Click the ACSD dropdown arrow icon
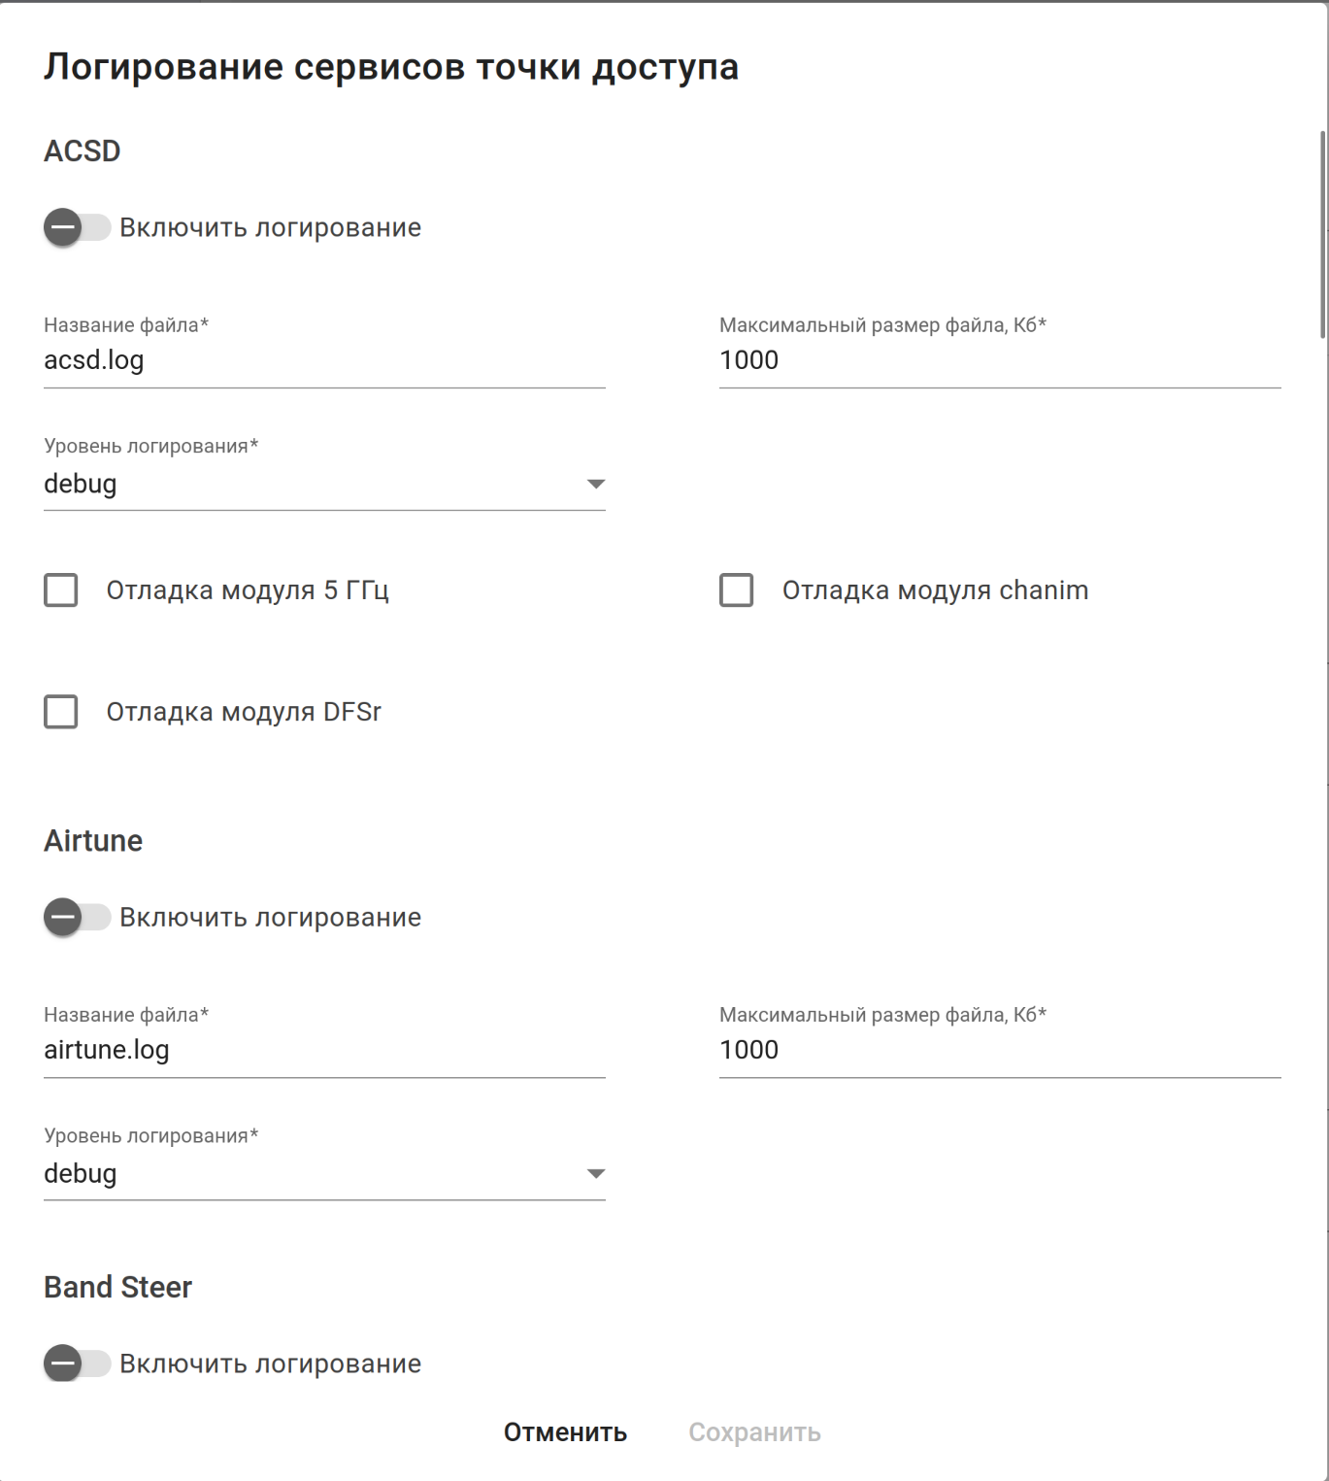Viewport: 1329px width, 1481px height. (596, 484)
